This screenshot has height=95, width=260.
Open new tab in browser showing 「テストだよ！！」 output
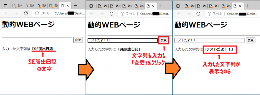click(x=248, y=6)
